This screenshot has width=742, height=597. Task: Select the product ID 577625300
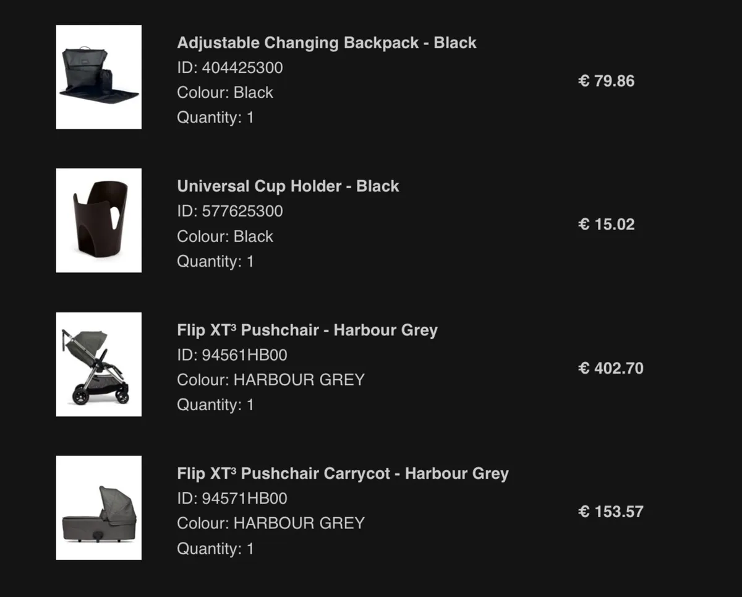coord(230,211)
